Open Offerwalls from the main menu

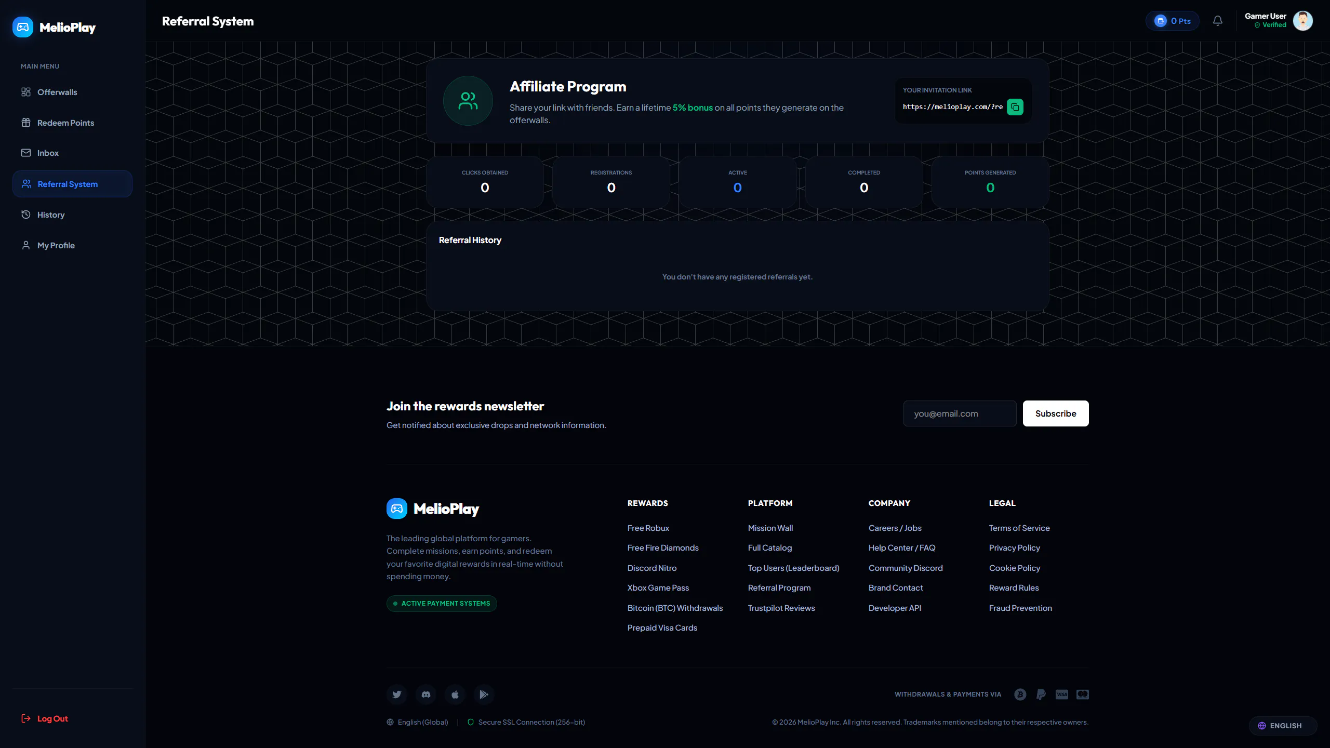pyautogui.click(x=72, y=92)
